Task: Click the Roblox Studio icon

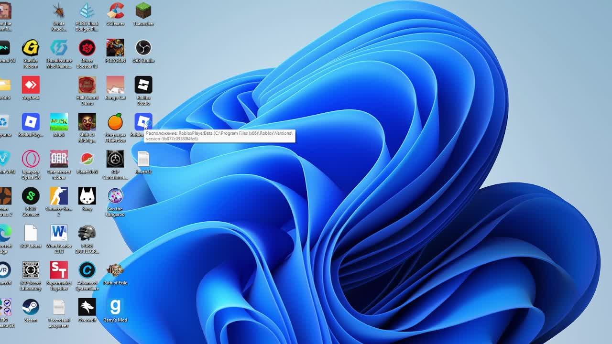Action: 143,91
